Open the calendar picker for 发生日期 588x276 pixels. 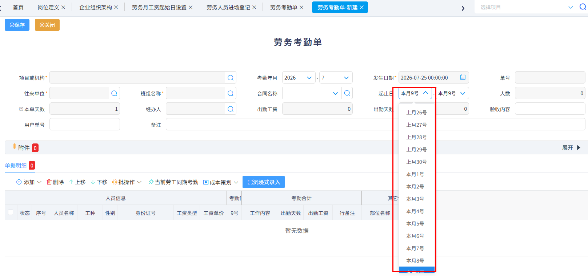point(463,77)
